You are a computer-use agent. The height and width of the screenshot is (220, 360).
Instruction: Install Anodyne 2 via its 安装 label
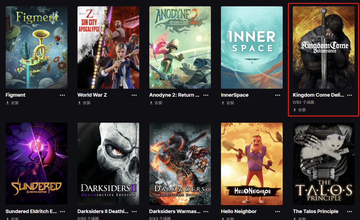click(x=158, y=103)
